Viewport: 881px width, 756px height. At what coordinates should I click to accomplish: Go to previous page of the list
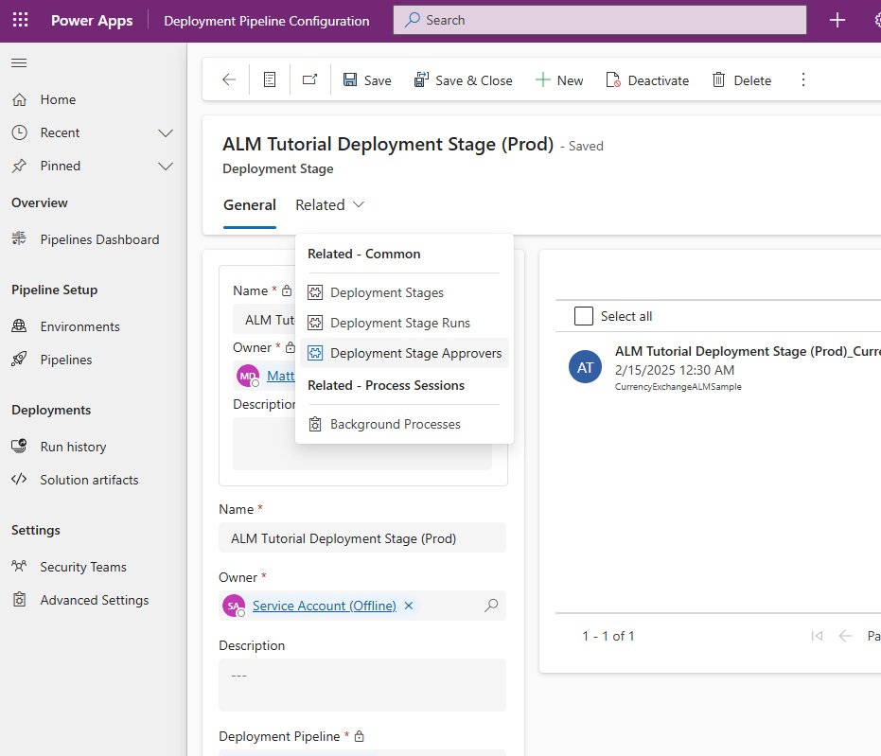pos(846,635)
